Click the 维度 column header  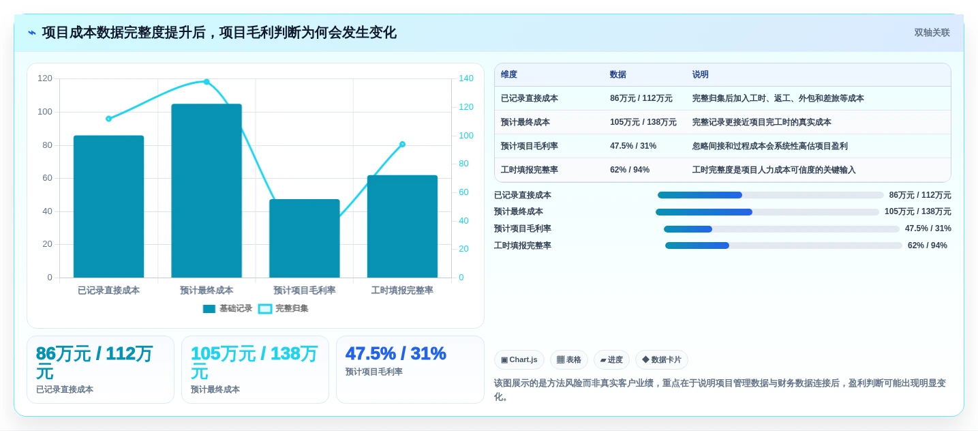pos(509,75)
